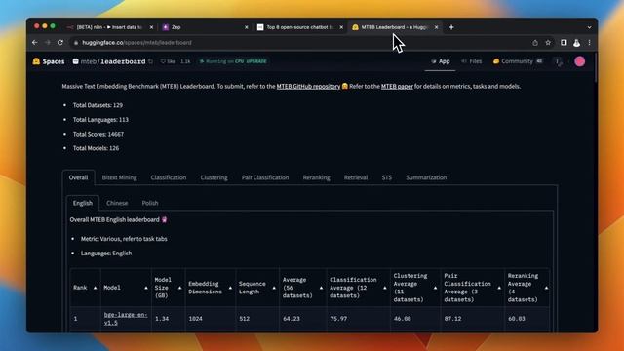Image resolution: width=624 pixels, height=351 pixels.
Task: Select the Polish language tab
Action: click(150, 203)
